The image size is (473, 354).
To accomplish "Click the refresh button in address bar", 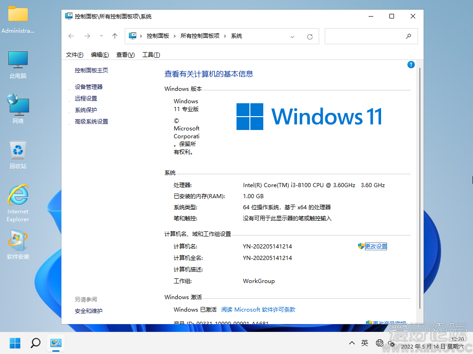I will [310, 36].
